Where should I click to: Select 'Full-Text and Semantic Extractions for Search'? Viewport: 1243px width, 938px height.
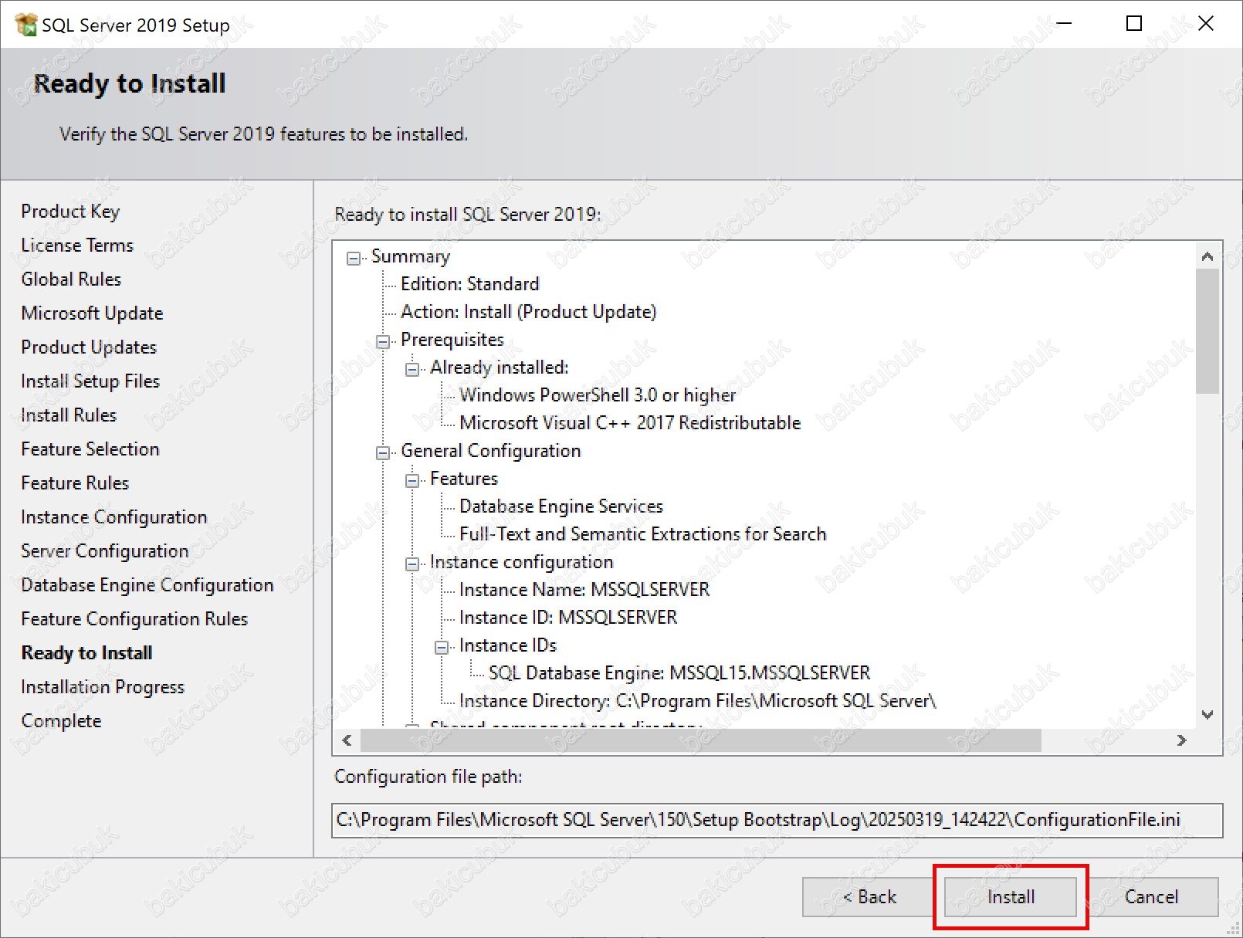tap(642, 534)
